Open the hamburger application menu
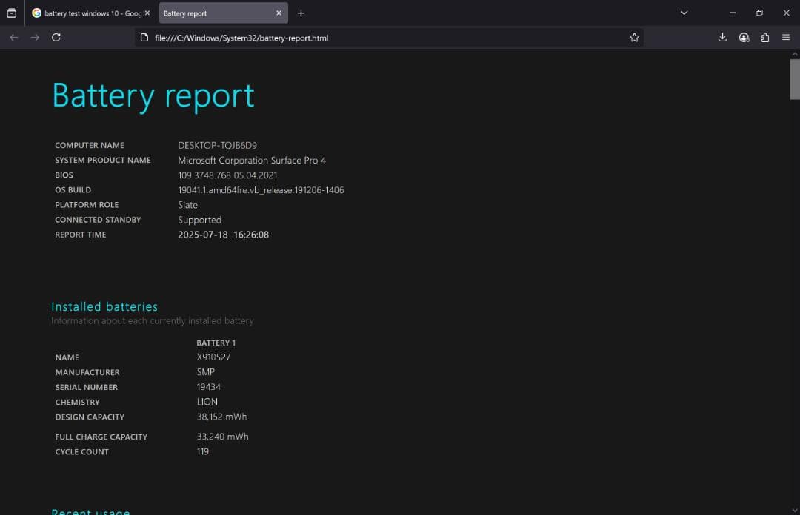Image resolution: width=800 pixels, height=515 pixels. click(x=786, y=37)
